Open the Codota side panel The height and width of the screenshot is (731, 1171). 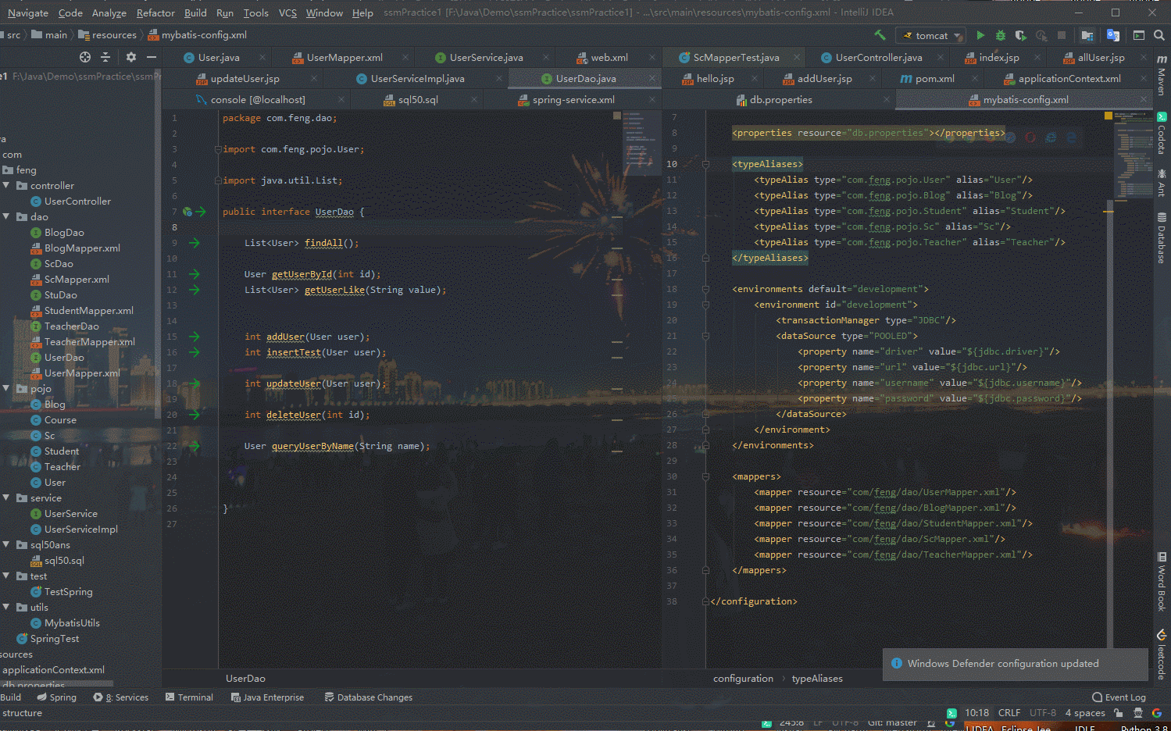point(1162,134)
